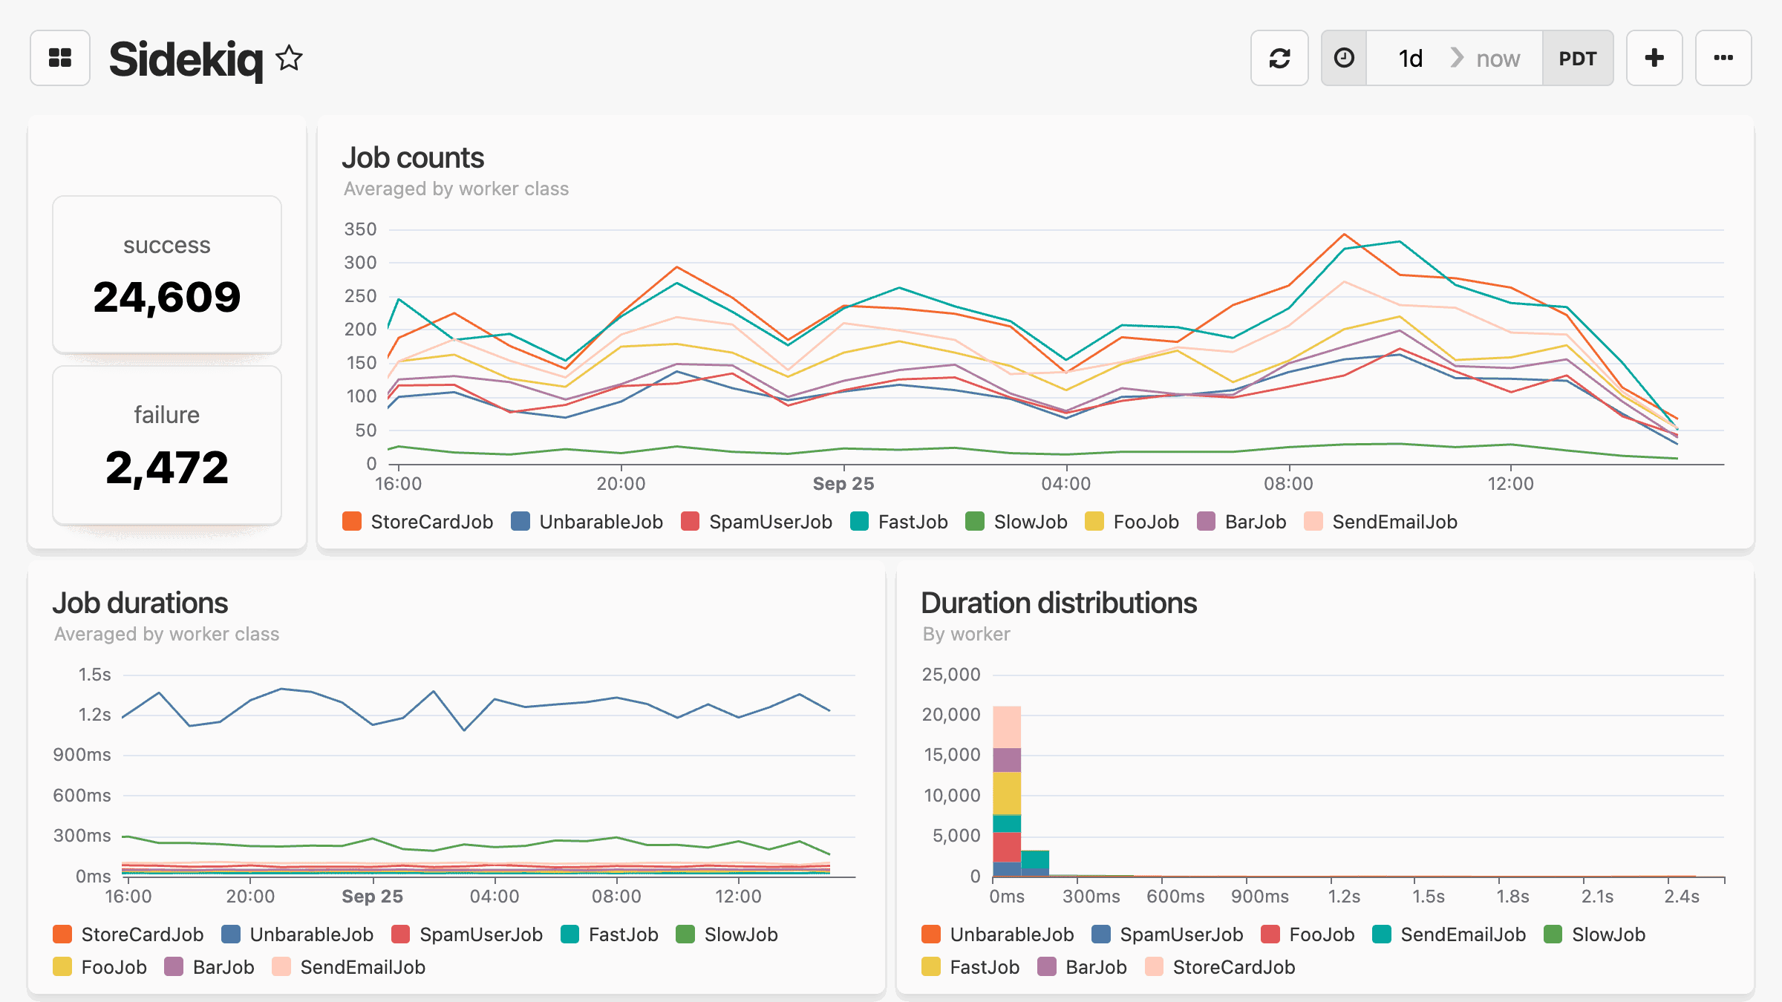Select the success count tile
The image size is (1782, 1002).
(167, 275)
